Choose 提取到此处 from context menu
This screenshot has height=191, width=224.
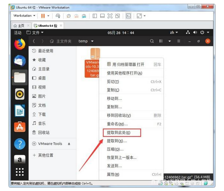131,132
